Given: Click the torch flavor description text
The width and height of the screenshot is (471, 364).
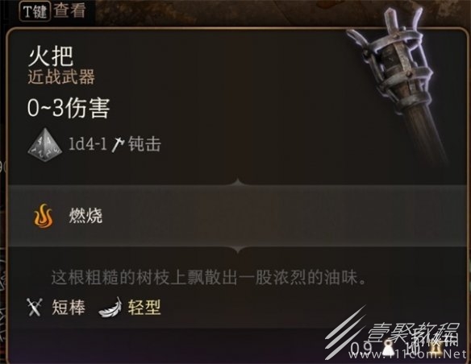Looking at the screenshot, I should click(x=209, y=278).
